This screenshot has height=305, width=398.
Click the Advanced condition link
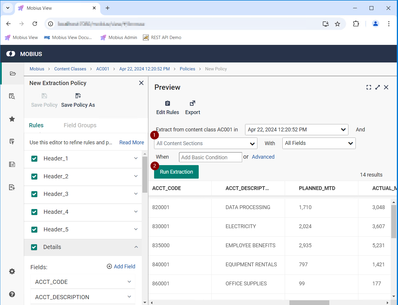[x=263, y=157]
